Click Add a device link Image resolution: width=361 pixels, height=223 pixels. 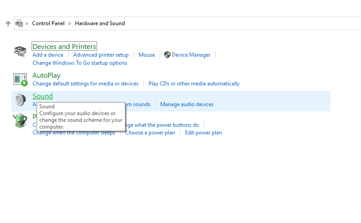pyautogui.click(x=48, y=55)
